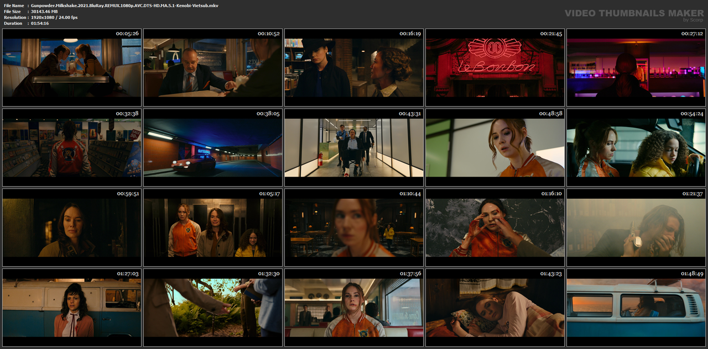Click the 00:27:12 timestamp label

(692, 34)
